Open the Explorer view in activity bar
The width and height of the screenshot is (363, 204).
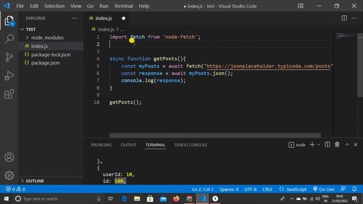coord(9,21)
